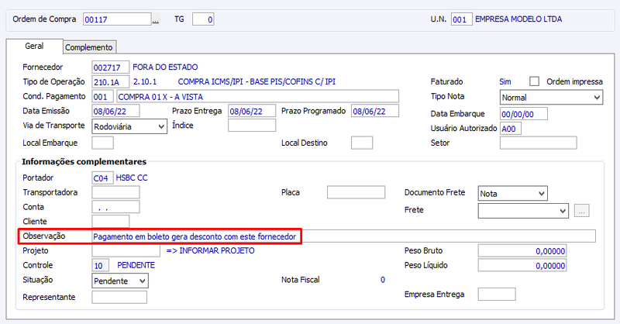Open the Frete dropdown
Image resolution: width=620 pixels, height=324 pixels.
(523, 211)
